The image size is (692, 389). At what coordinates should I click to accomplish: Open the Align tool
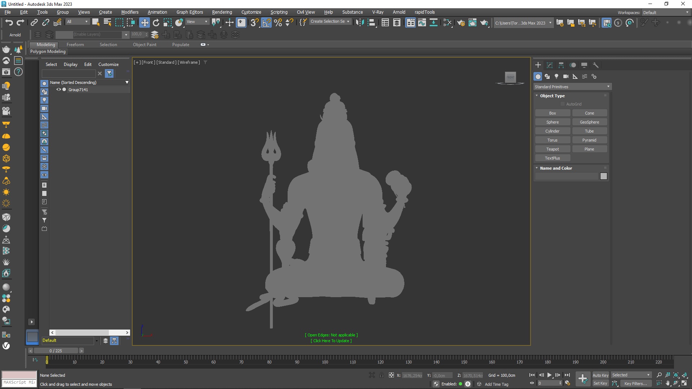pyautogui.click(x=371, y=22)
